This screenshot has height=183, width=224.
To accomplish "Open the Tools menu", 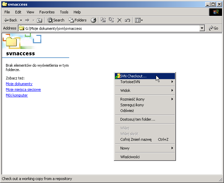I will click(64, 12).
